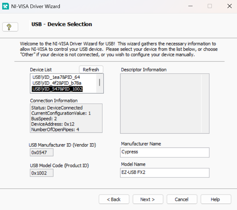Viewport: 237px width, 210px height.
Task: Edit the Manufacturer Name field
Action: (165, 152)
